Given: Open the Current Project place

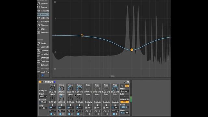Looking at the screenshot, I should click(43, 51).
